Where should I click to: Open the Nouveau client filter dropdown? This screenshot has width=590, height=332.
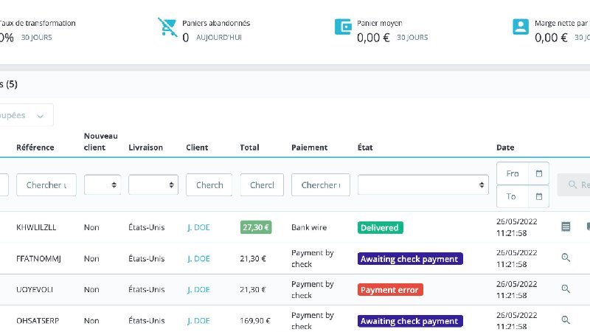[103, 185]
